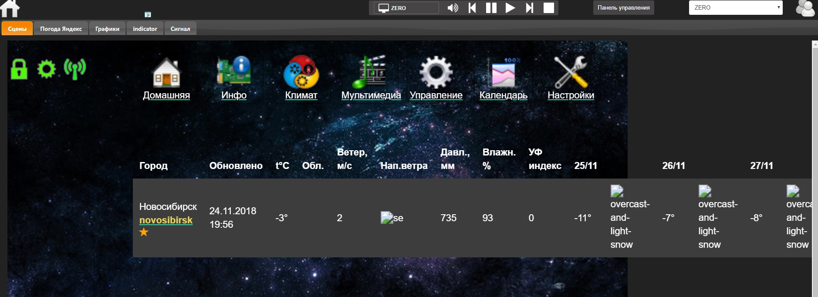This screenshot has height=297, width=818.
Task: Pause playback
Action: pyautogui.click(x=491, y=8)
